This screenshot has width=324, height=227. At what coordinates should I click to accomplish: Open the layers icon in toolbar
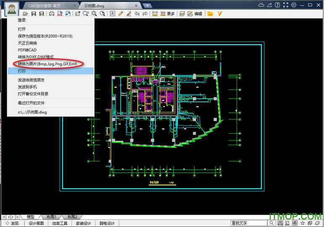(x=182, y=14)
